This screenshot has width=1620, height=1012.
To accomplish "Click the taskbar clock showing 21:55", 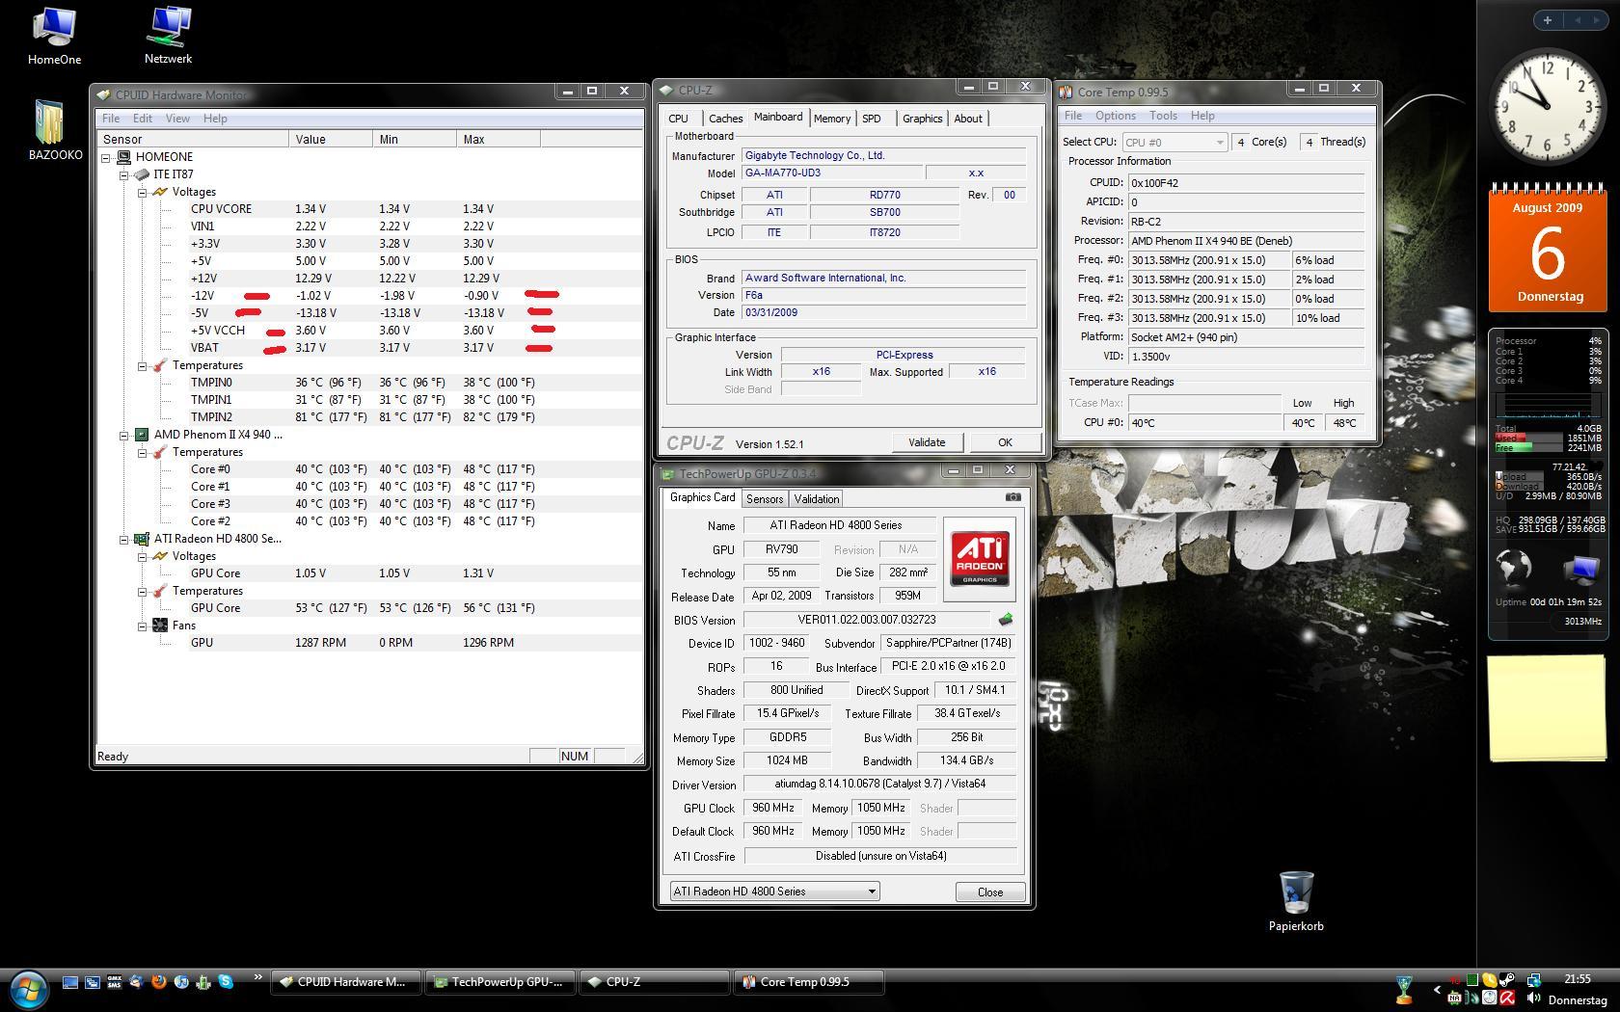I will [x=1576, y=979].
